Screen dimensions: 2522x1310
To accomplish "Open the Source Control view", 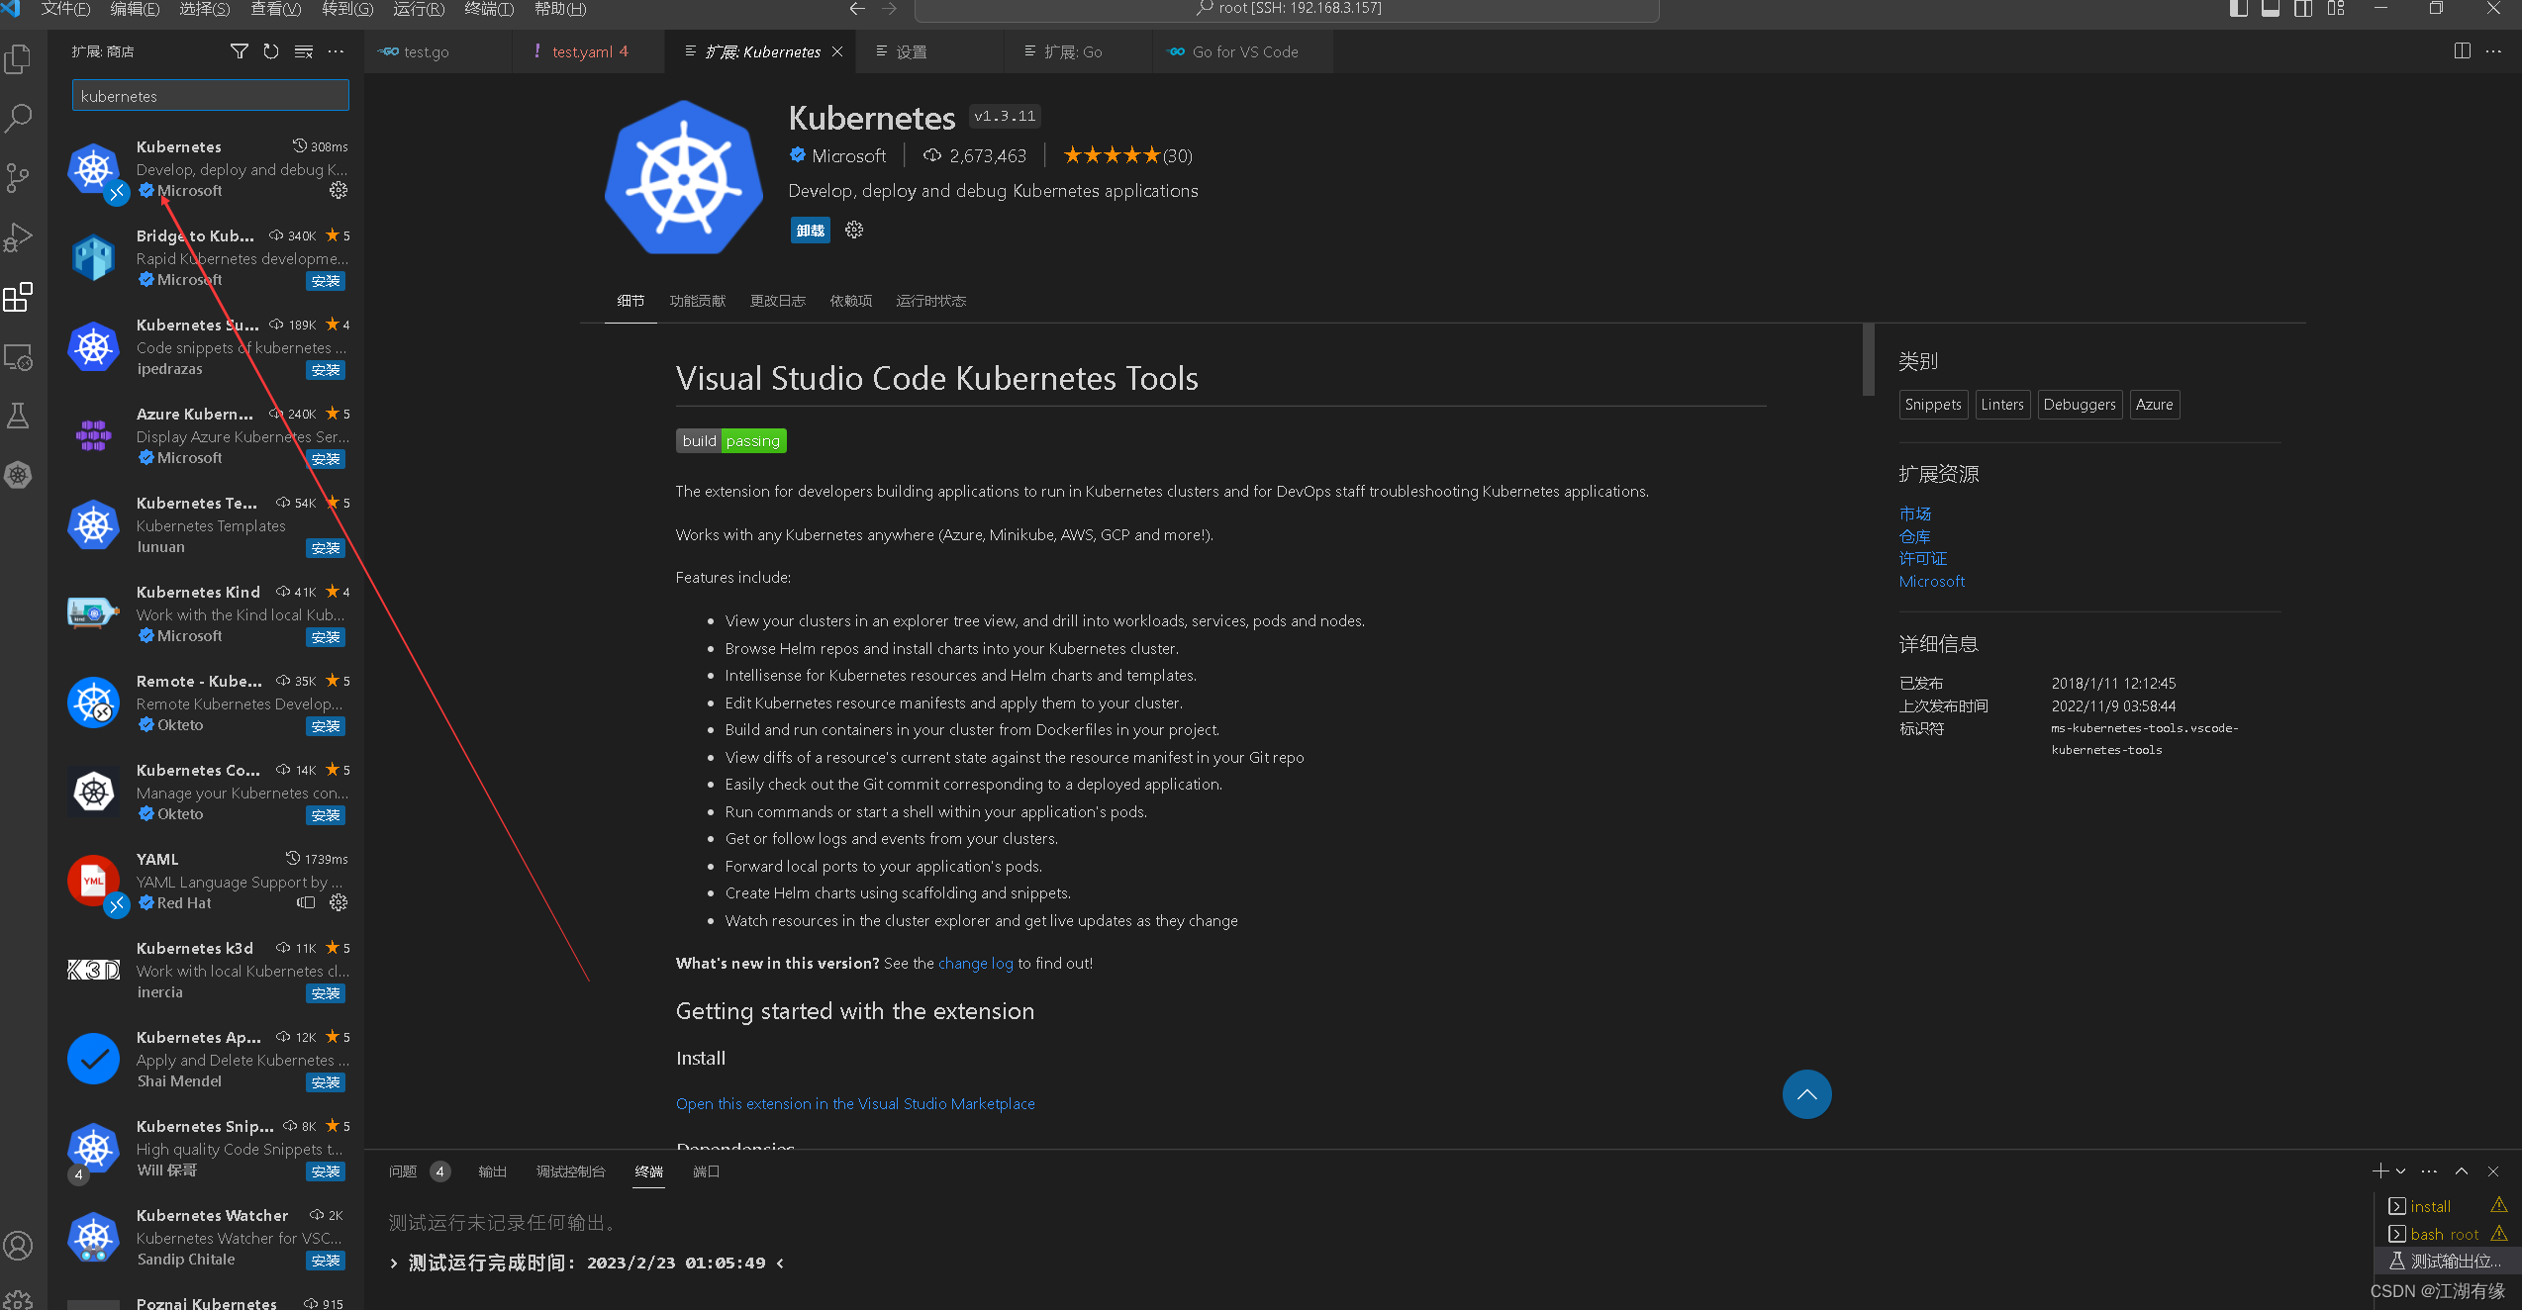I will (x=18, y=178).
